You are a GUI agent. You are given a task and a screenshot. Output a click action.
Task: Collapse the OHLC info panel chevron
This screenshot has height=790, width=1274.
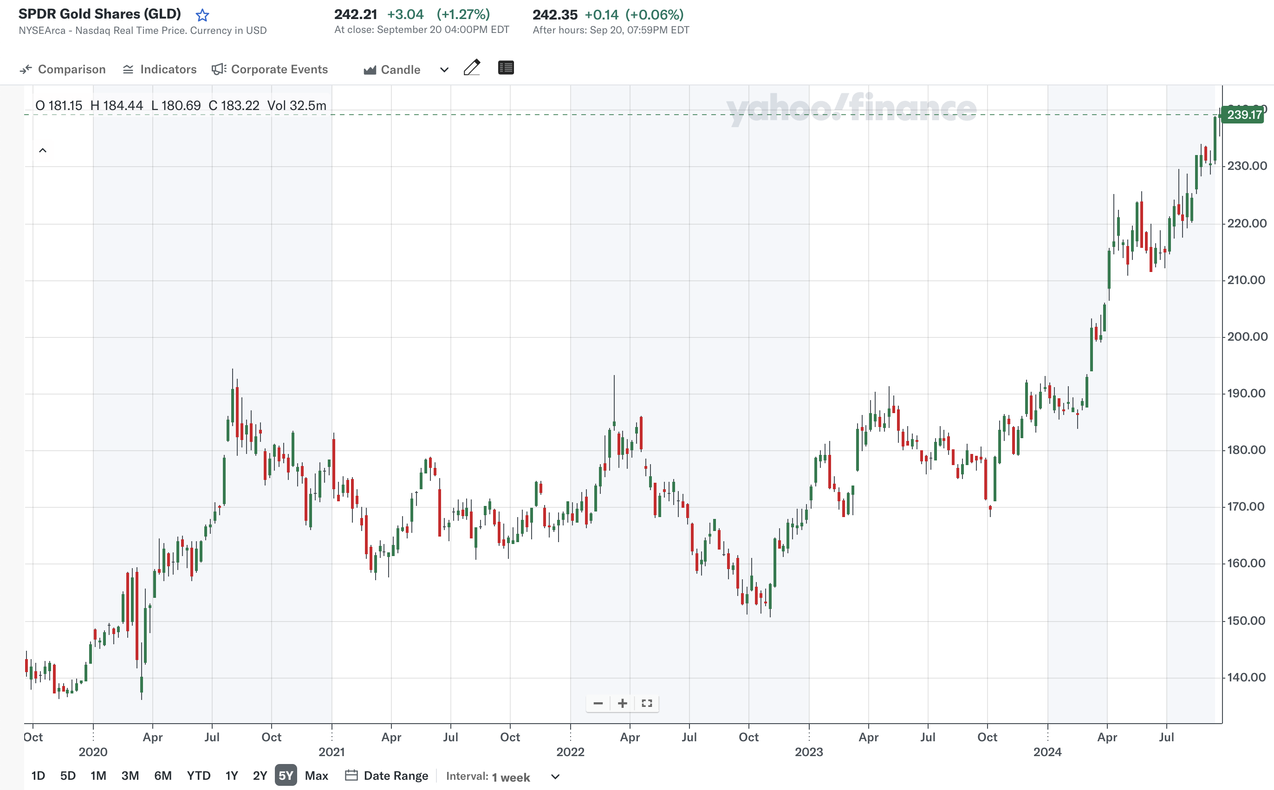(43, 150)
